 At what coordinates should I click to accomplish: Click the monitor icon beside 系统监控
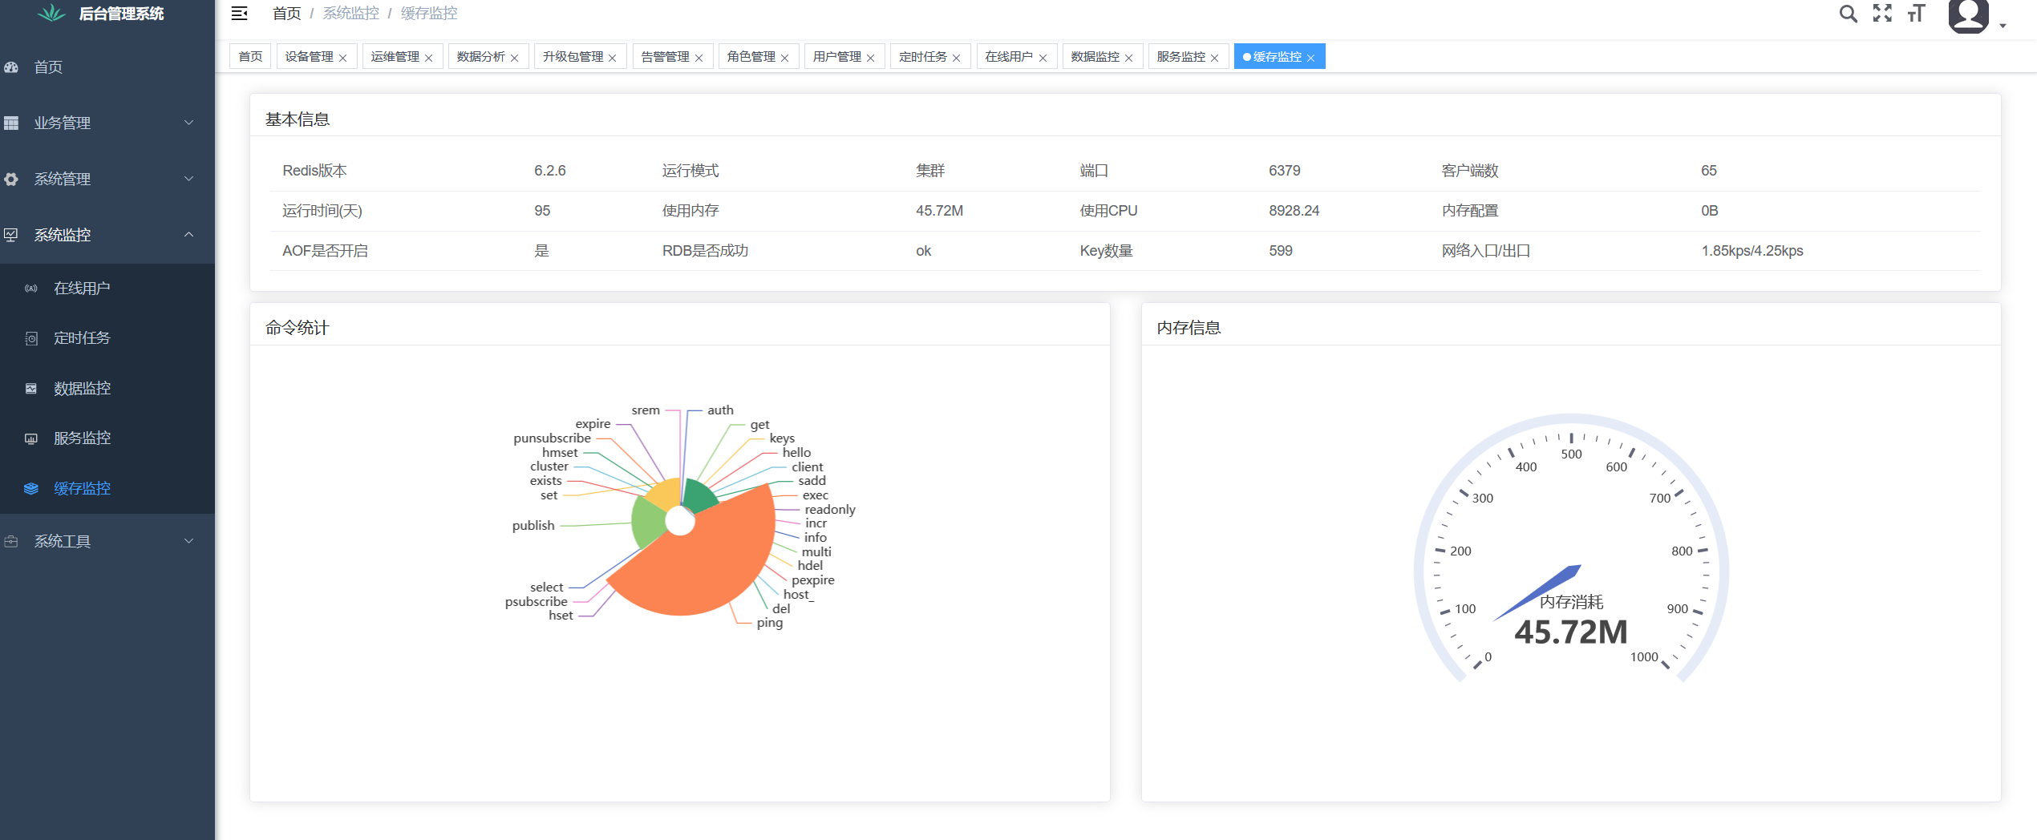11,235
